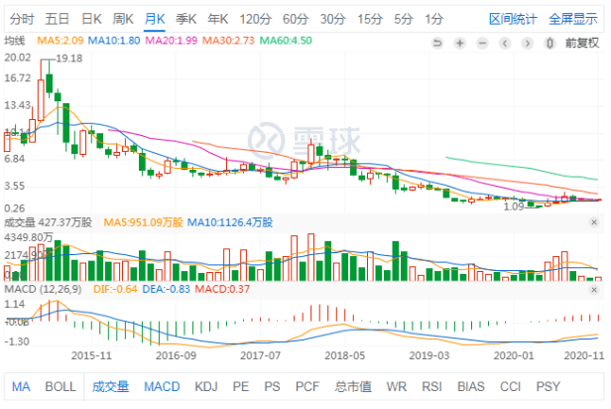Select the 60分 timeframe tab
Screen dimensions: 611x409
[x=295, y=19]
